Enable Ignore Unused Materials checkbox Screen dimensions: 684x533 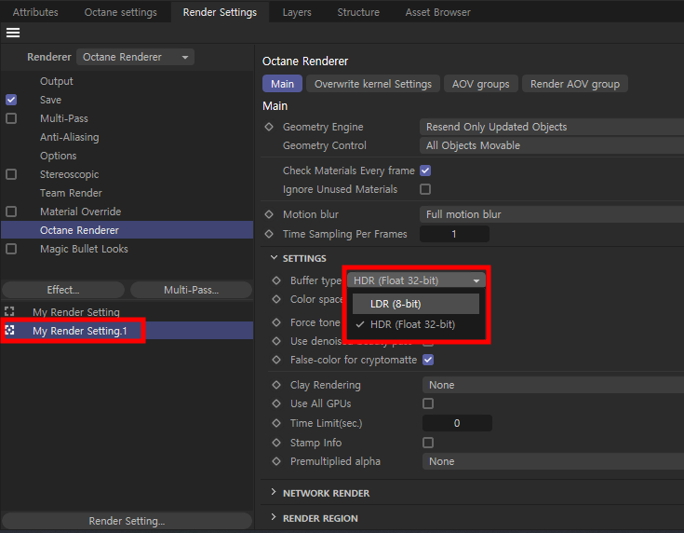pyautogui.click(x=425, y=189)
